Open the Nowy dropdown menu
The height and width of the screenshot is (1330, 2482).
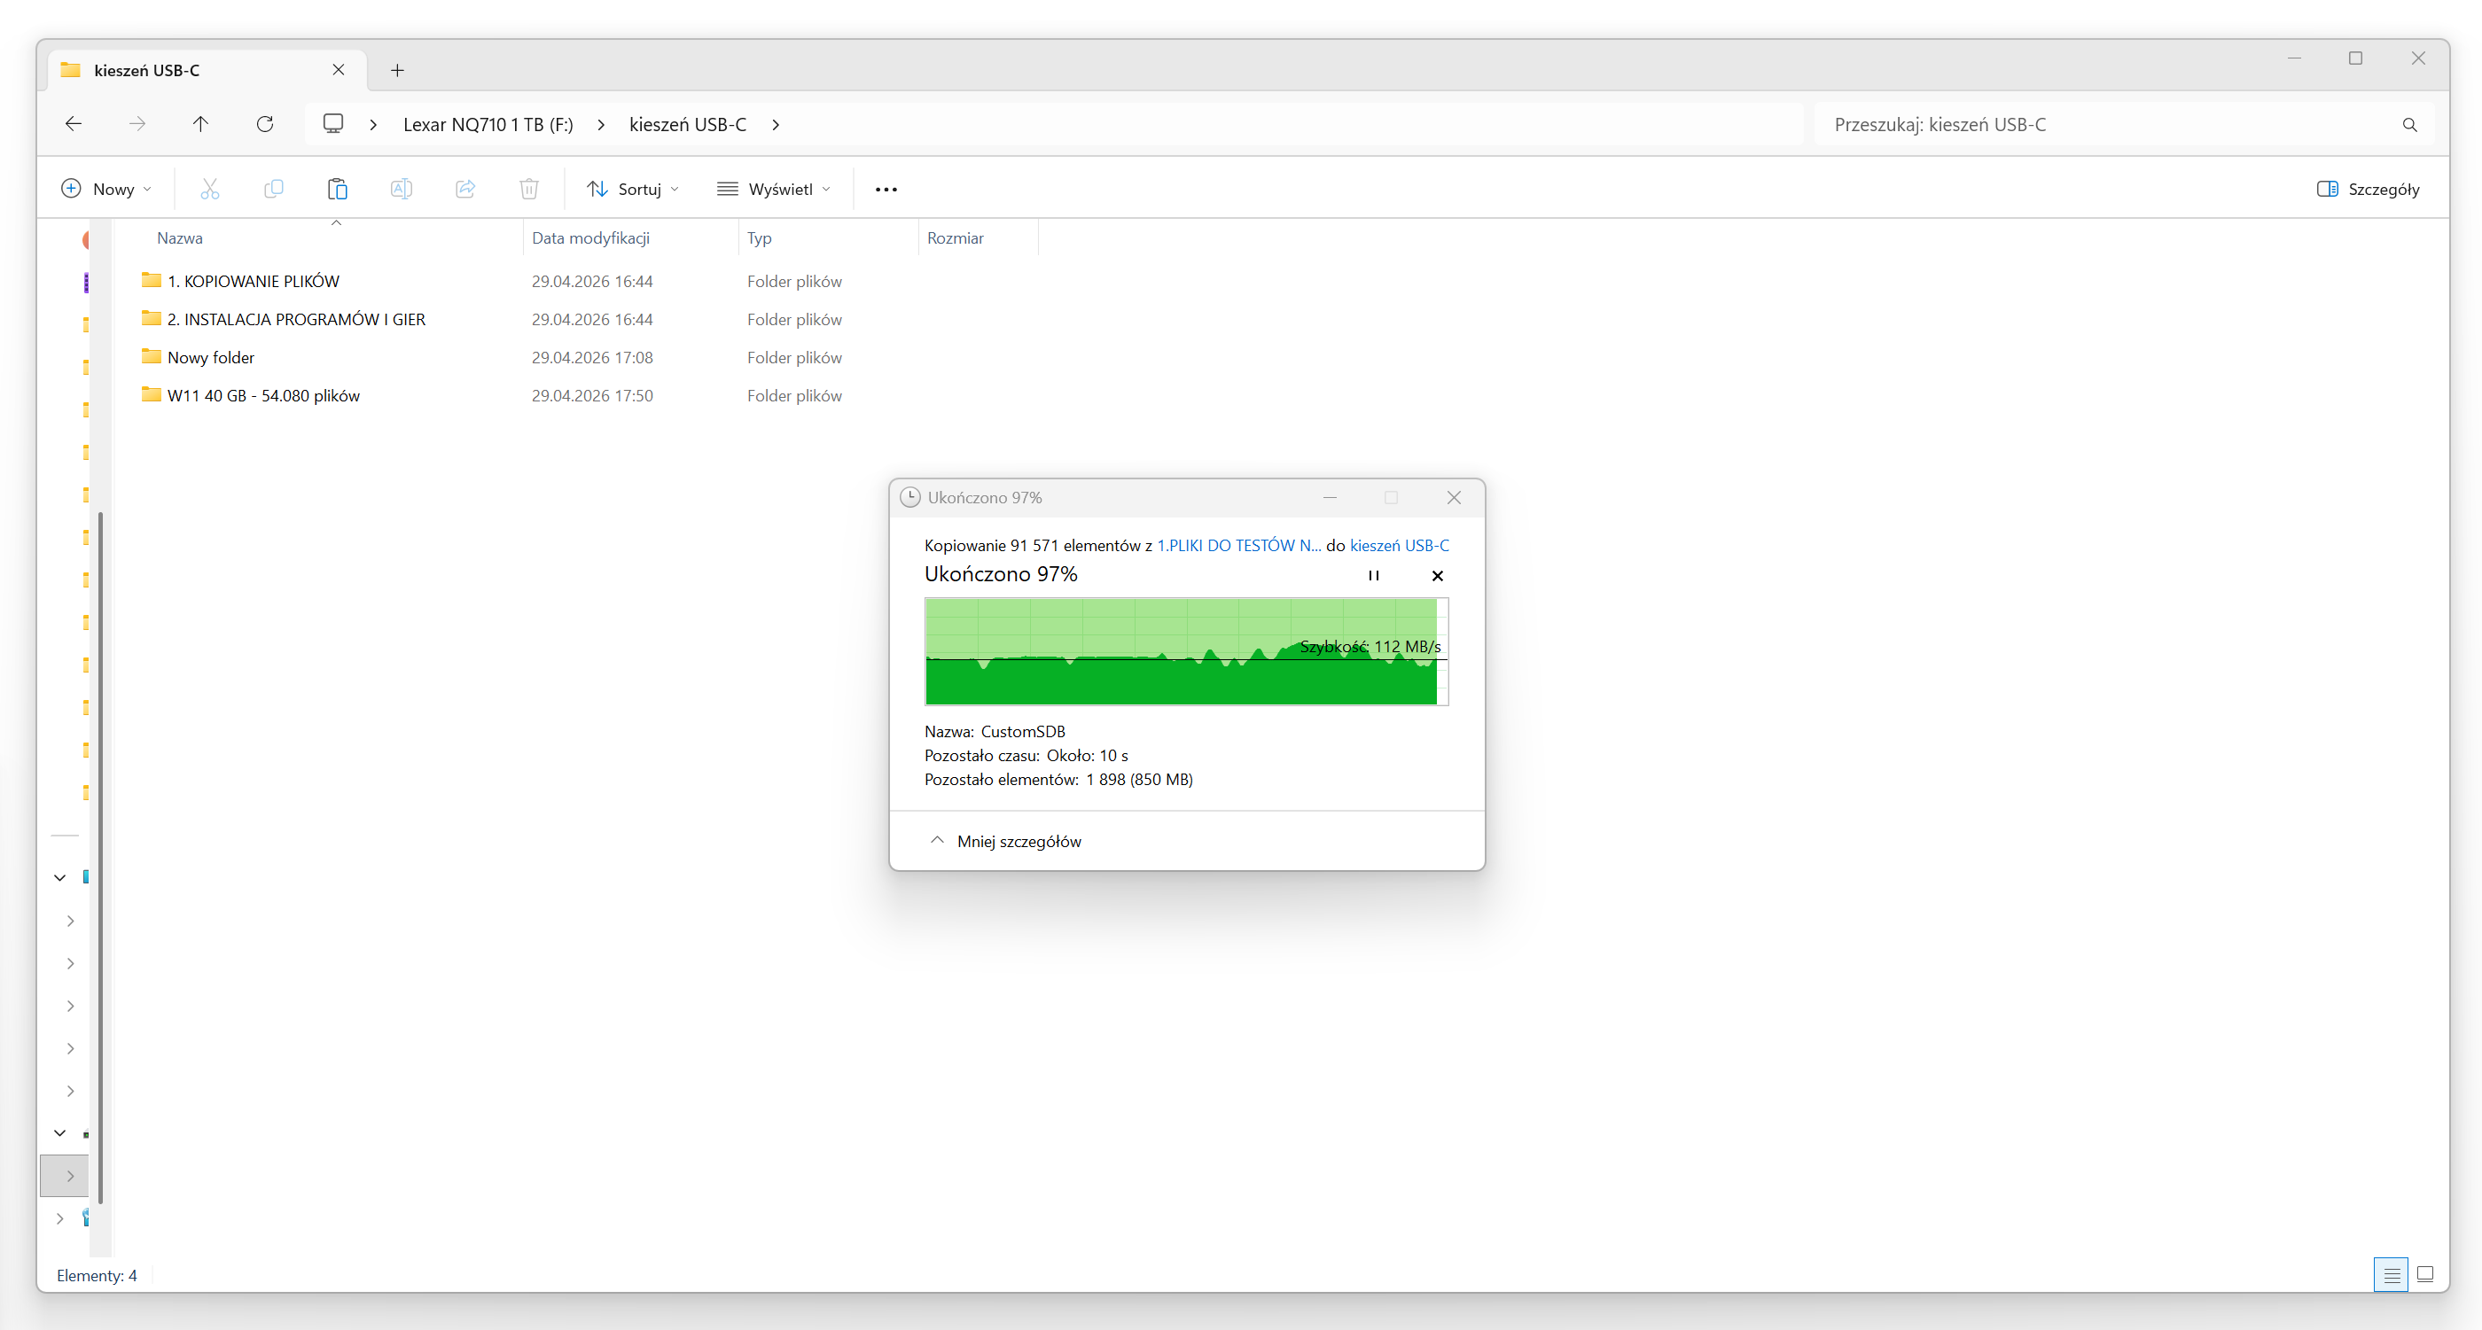(106, 189)
